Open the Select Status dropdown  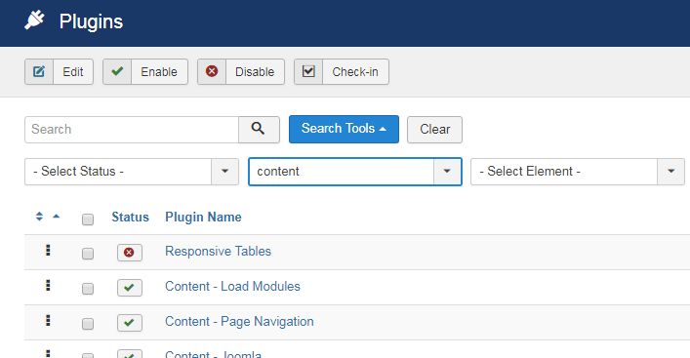[x=132, y=172]
